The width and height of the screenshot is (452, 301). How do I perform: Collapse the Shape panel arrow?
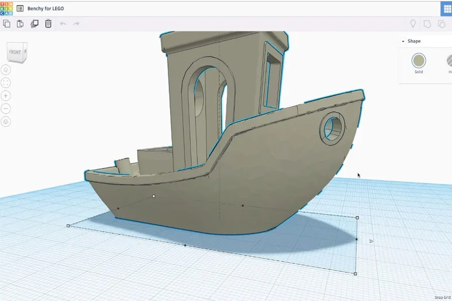point(403,42)
